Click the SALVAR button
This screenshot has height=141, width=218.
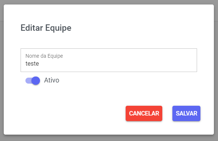[x=186, y=113]
